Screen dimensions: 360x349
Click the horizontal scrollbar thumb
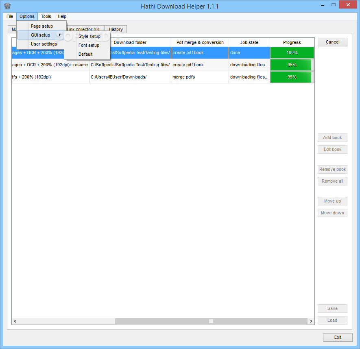211,321
